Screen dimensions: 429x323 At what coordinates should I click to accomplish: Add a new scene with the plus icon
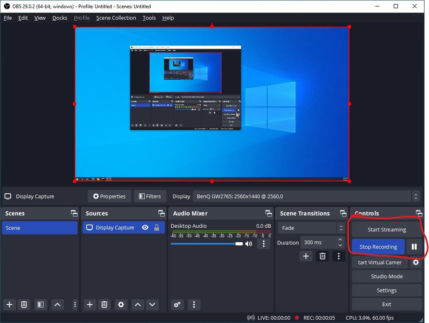[9, 305]
